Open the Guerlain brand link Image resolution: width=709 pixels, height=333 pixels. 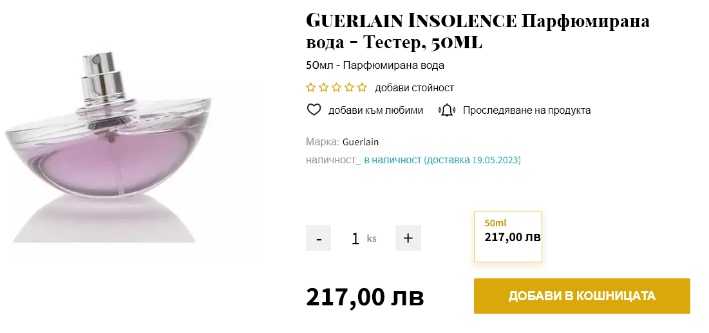(x=361, y=141)
